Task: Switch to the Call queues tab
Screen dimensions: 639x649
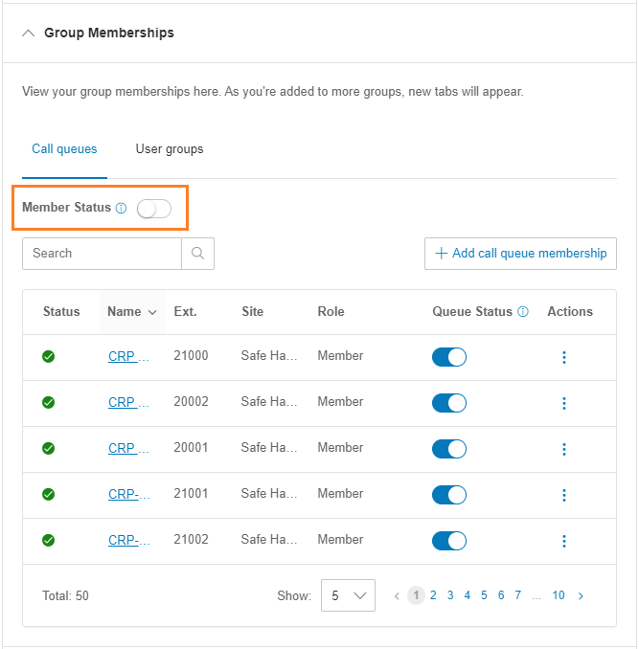Action: (x=64, y=149)
